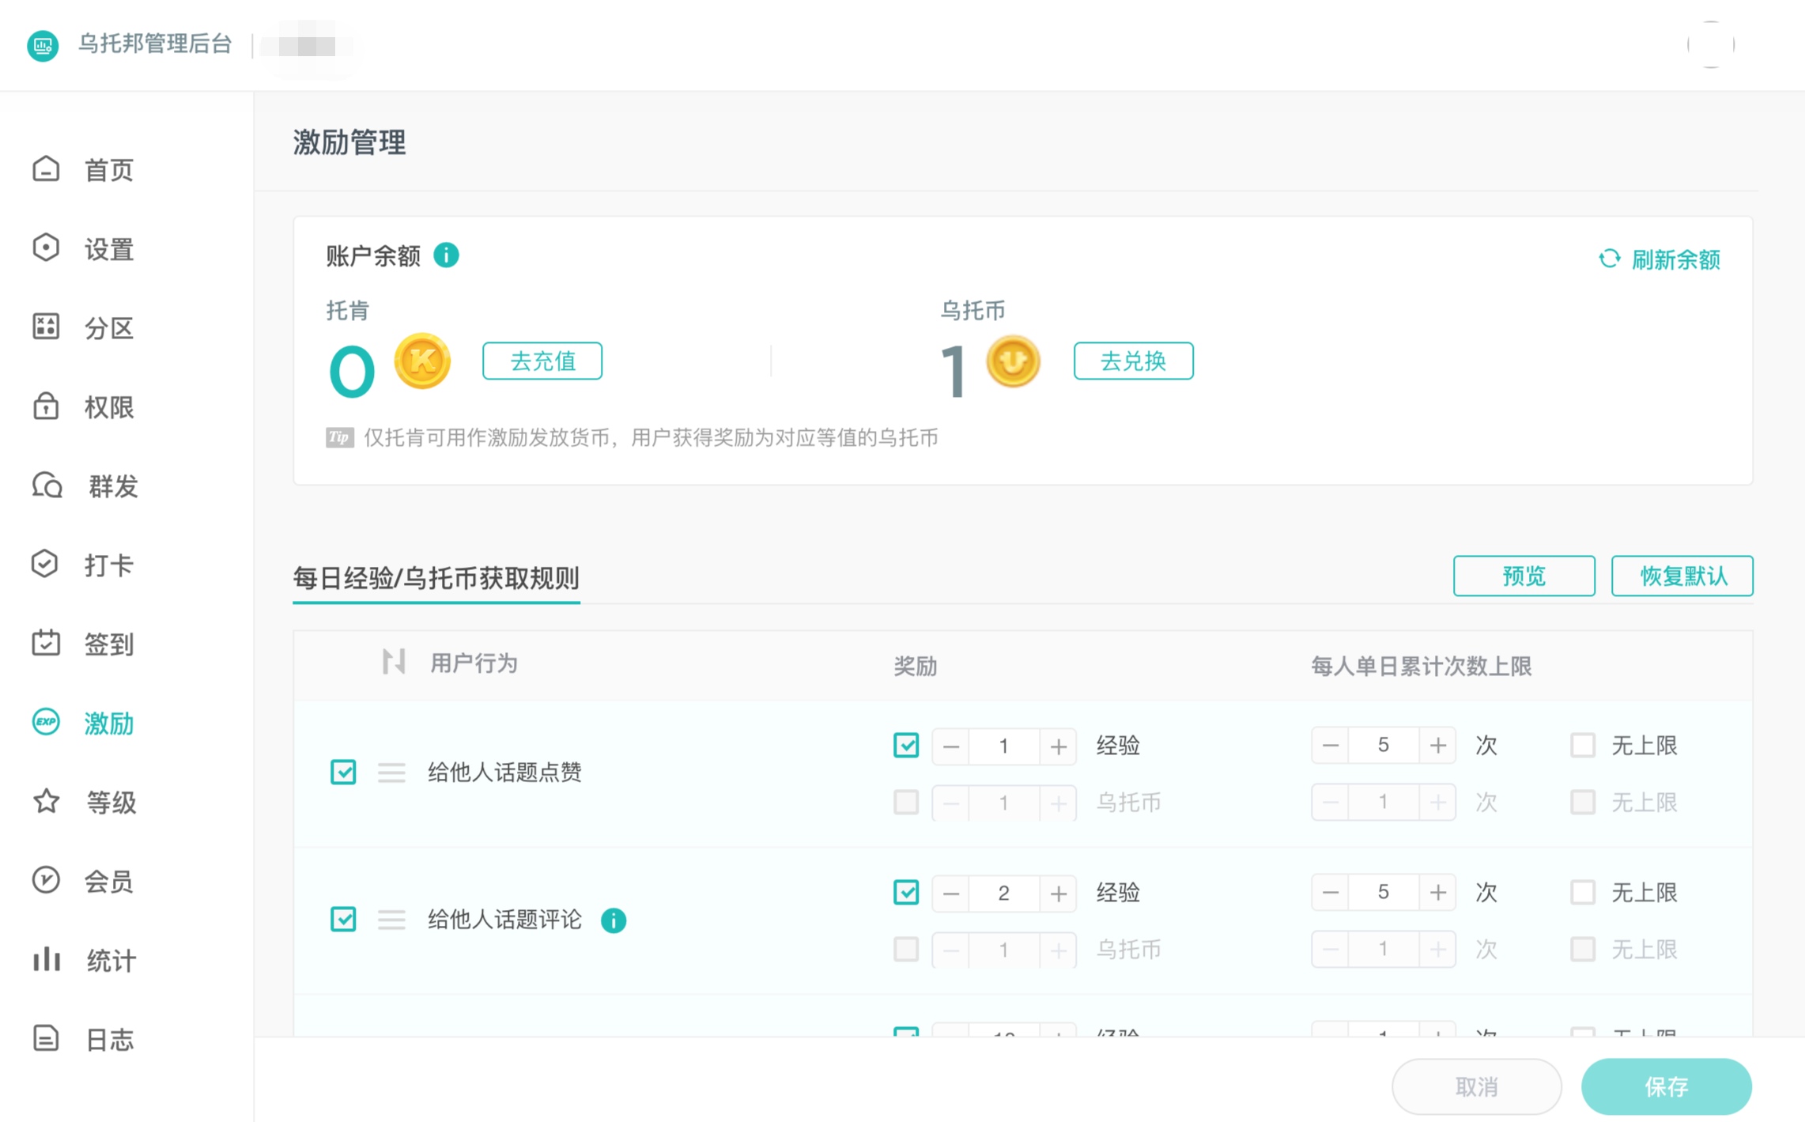Click the sort icon next to 用户行为
The width and height of the screenshot is (1805, 1122).
393,661
